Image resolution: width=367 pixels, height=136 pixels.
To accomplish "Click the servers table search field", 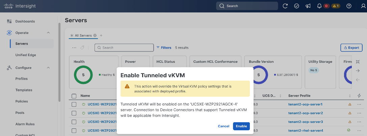I will pyautogui.click(x=124, y=47).
